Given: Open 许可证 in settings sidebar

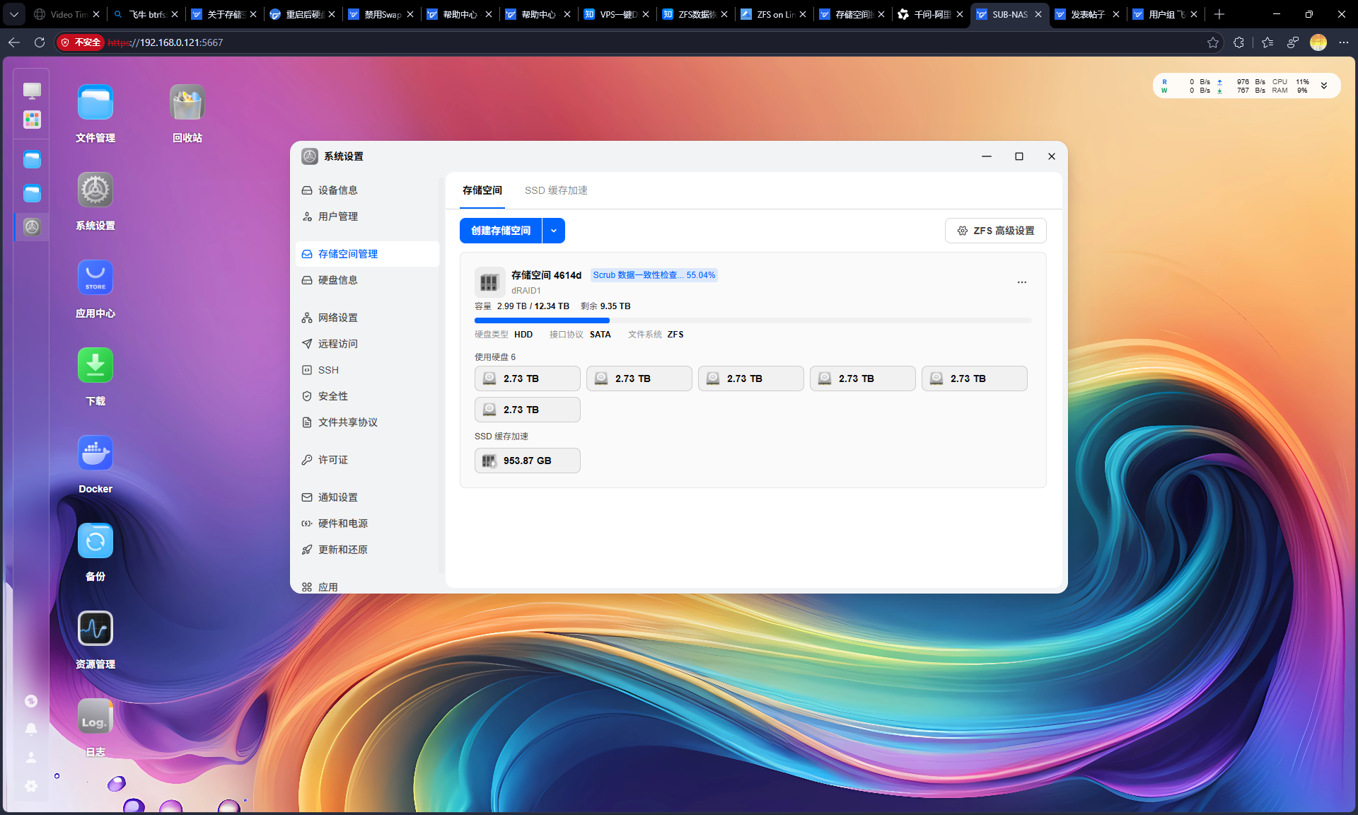Looking at the screenshot, I should click(x=368, y=460).
